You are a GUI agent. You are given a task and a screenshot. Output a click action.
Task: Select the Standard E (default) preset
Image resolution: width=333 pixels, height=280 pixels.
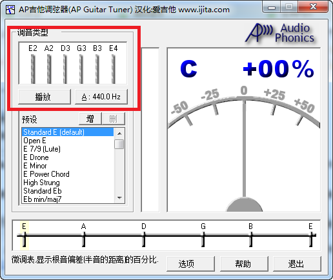coord(68,132)
